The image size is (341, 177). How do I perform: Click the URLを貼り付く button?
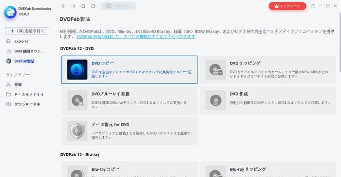pyautogui.click(x=28, y=31)
